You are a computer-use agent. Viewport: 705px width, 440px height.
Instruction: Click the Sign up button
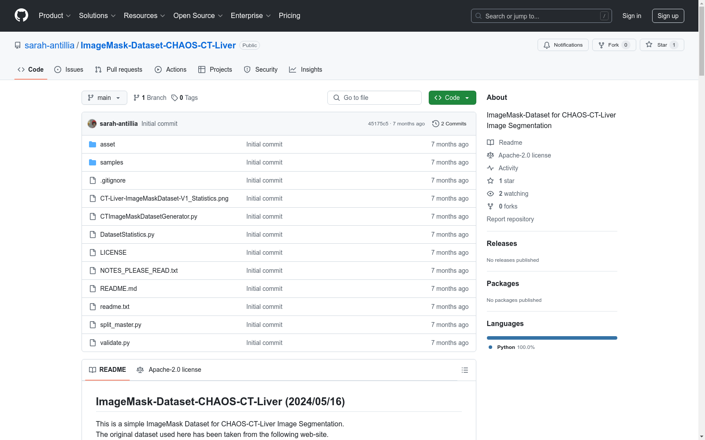pyautogui.click(x=668, y=16)
